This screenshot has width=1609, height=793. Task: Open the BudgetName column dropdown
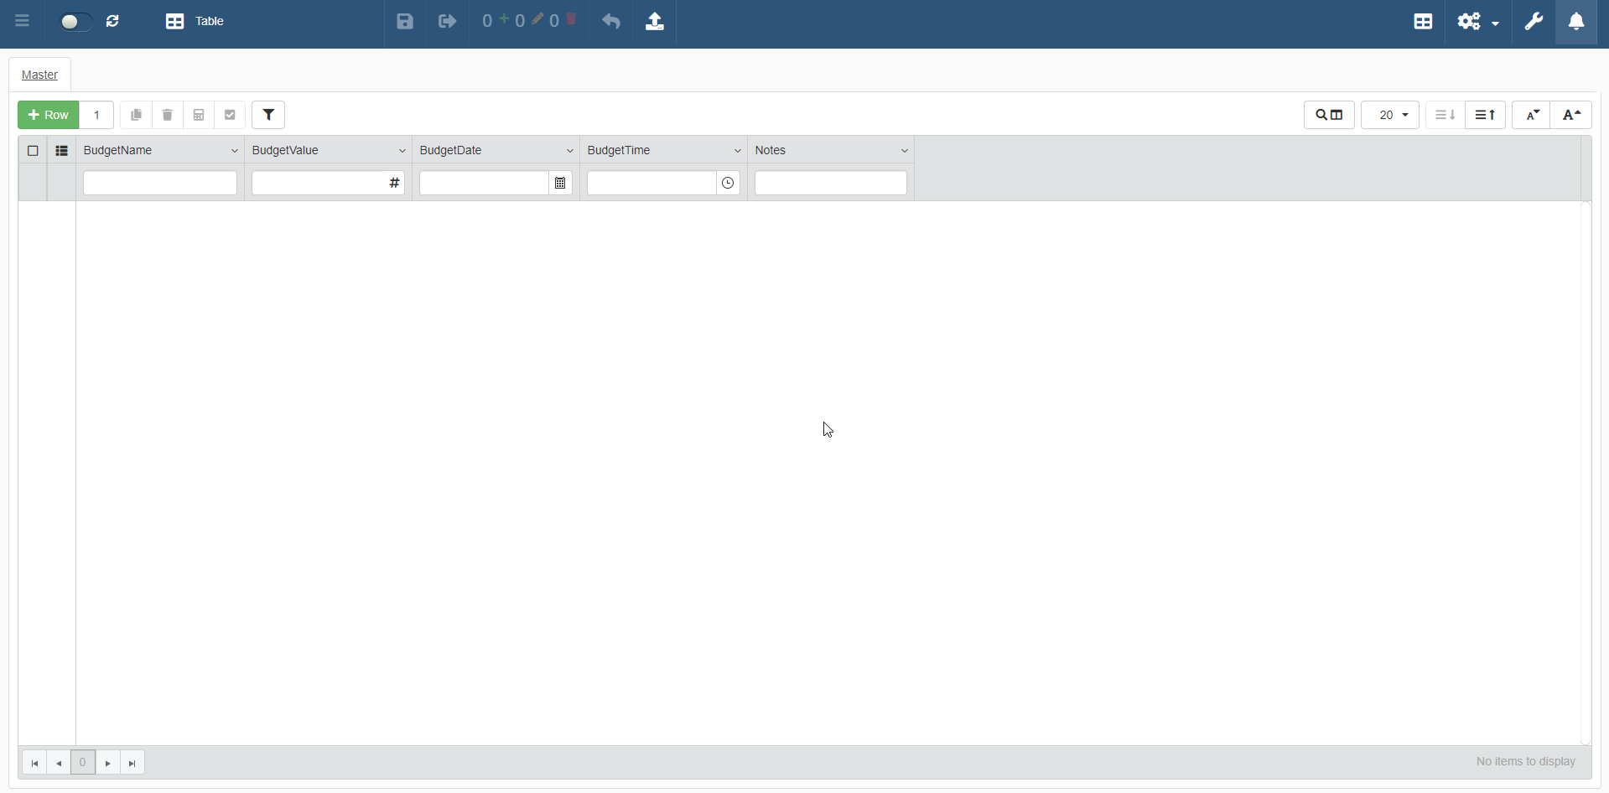234,151
